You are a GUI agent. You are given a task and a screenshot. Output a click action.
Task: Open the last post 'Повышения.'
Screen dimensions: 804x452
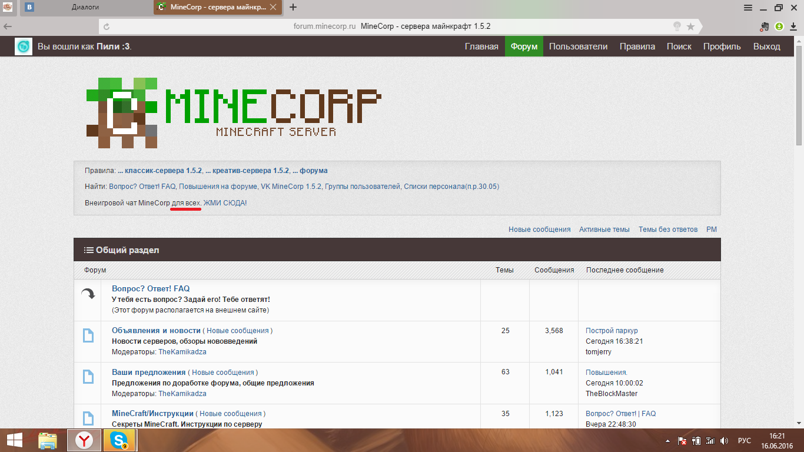point(606,372)
